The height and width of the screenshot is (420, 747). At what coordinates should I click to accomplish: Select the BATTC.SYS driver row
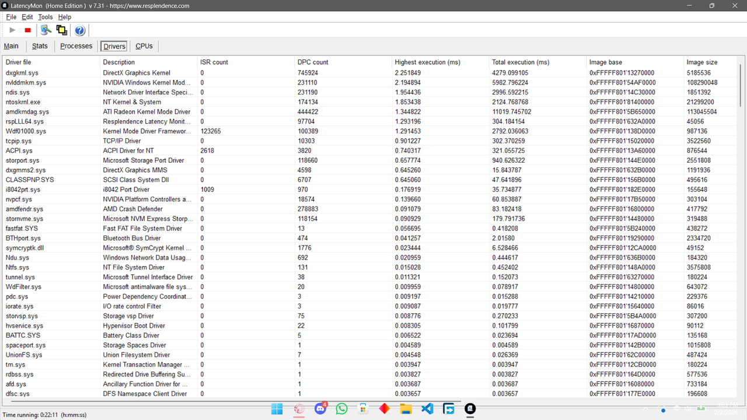(x=370, y=335)
